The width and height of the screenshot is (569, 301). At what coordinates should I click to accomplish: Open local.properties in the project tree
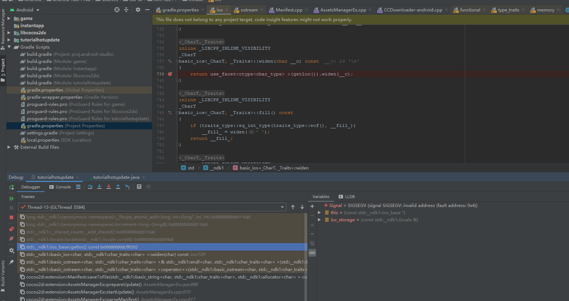click(43, 140)
